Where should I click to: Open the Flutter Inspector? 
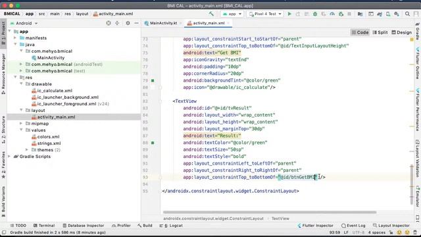[316, 225]
